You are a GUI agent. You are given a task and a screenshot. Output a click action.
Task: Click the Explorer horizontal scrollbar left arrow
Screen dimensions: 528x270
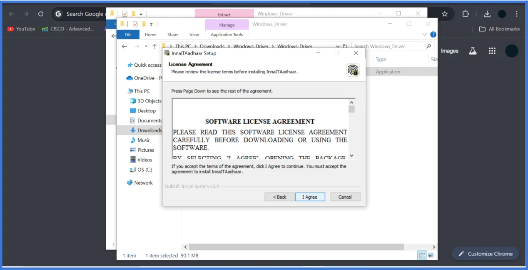tap(186, 247)
